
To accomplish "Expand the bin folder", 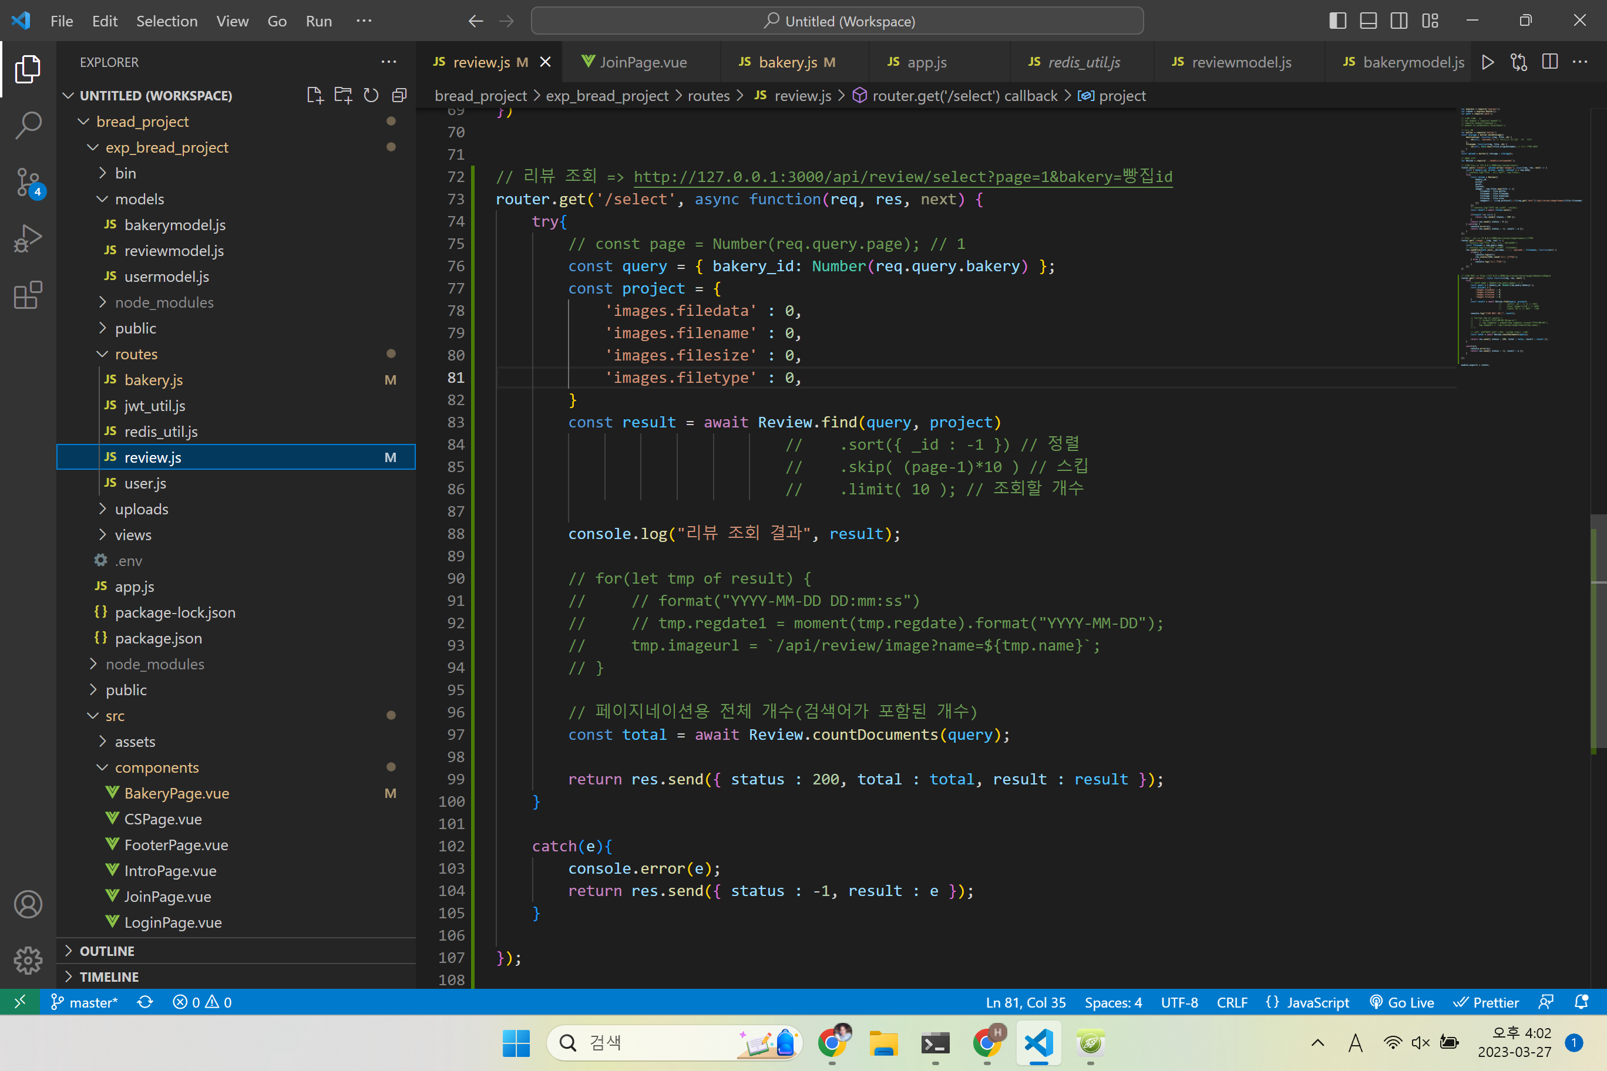I will click(x=236, y=173).
